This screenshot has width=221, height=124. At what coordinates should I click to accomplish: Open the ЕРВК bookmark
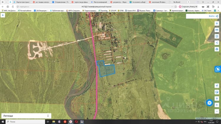pos(121,11)
